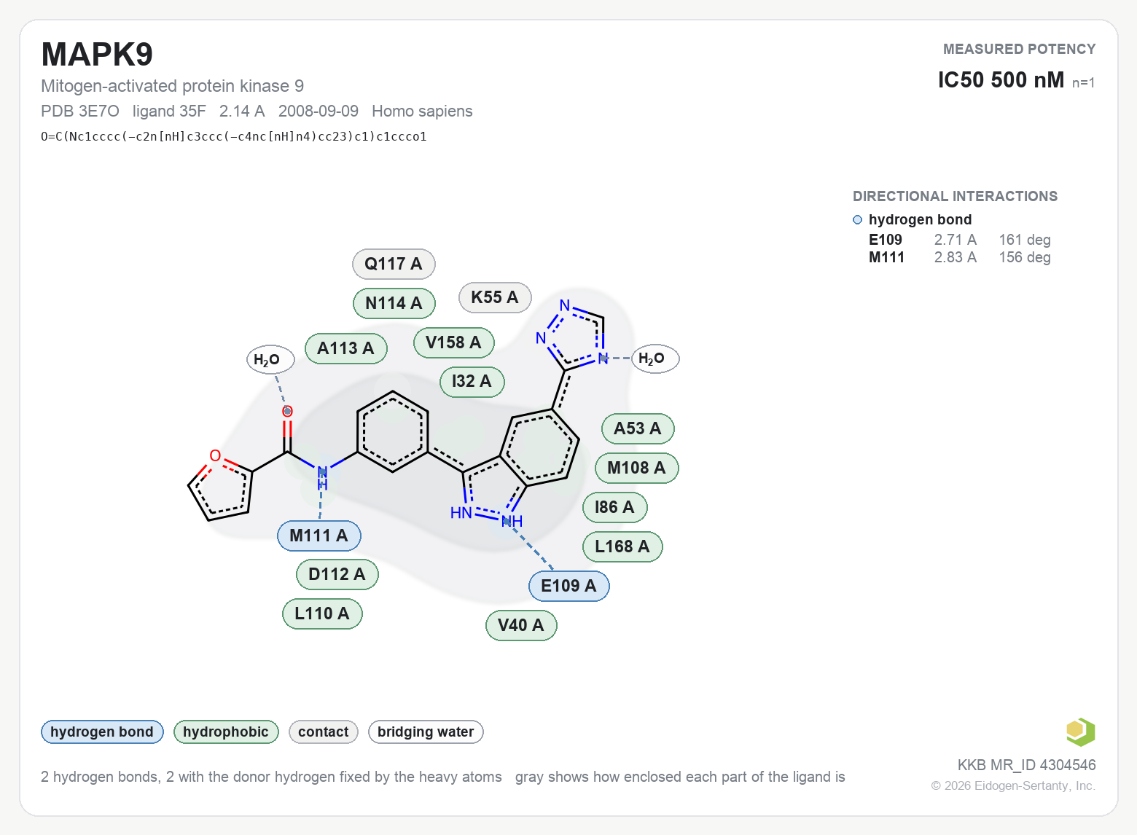
Task: Click the 'DIRECTIONAL INTERACTIONS' heading
Action: pos(956,196)
